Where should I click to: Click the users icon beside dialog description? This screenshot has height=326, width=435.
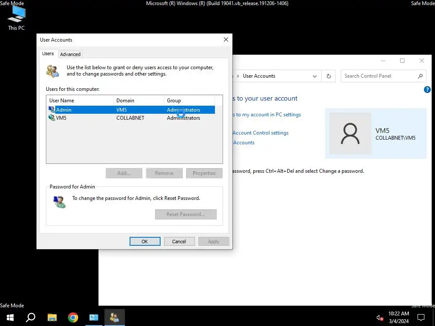pyautogui.click(x=53, y=71)
